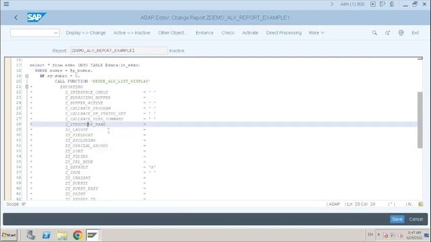Run syntax Check

tap(228, 33)
